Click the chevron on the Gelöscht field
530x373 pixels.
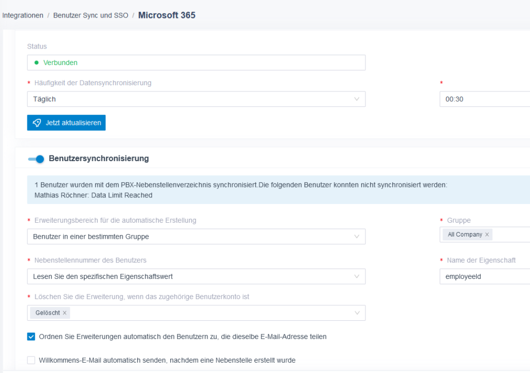(x=357, y=313)
